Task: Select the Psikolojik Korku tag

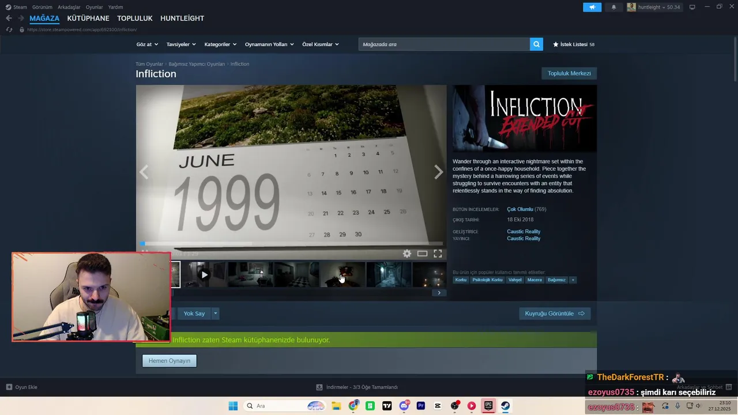Action: pos(487,280)
